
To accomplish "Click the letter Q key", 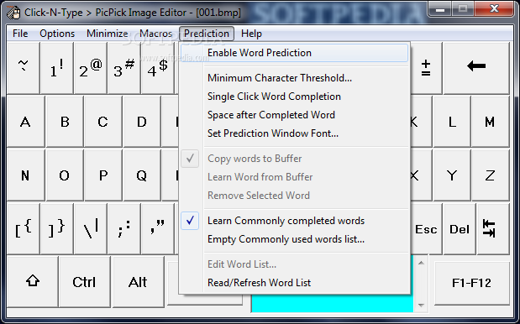I will (142, 175).
